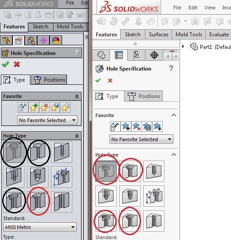Switch to Positions tab in left window
Viewport: 231px width, 240px height.
(x=49, y=80)
